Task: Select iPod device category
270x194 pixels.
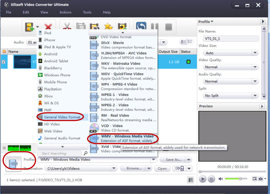Action: tap(62, 33)
